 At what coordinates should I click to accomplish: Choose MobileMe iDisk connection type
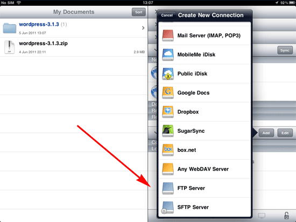pyautogui.click(x=205, y=55)
